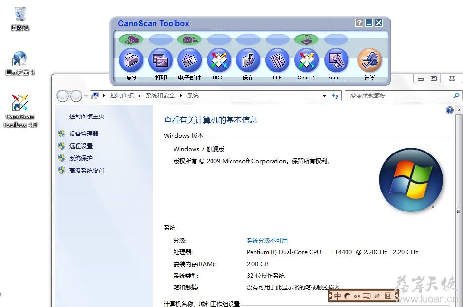Viewport: 463px width, 307px height.
Task: Open Control Panel help blue question icon
Action: tap(450, 110)
